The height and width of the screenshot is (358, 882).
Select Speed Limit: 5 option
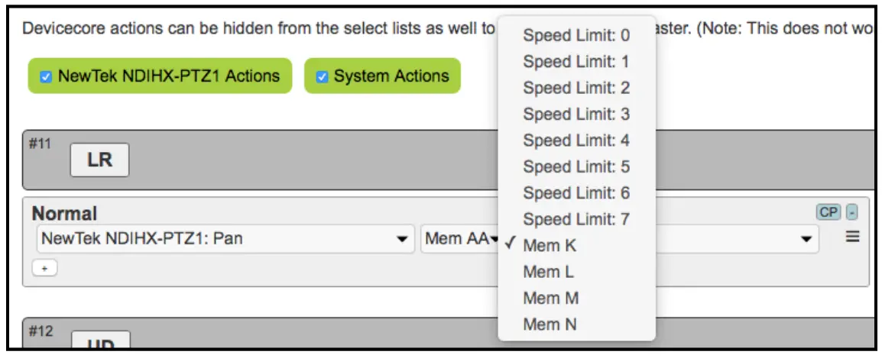(x=576, y=166)
